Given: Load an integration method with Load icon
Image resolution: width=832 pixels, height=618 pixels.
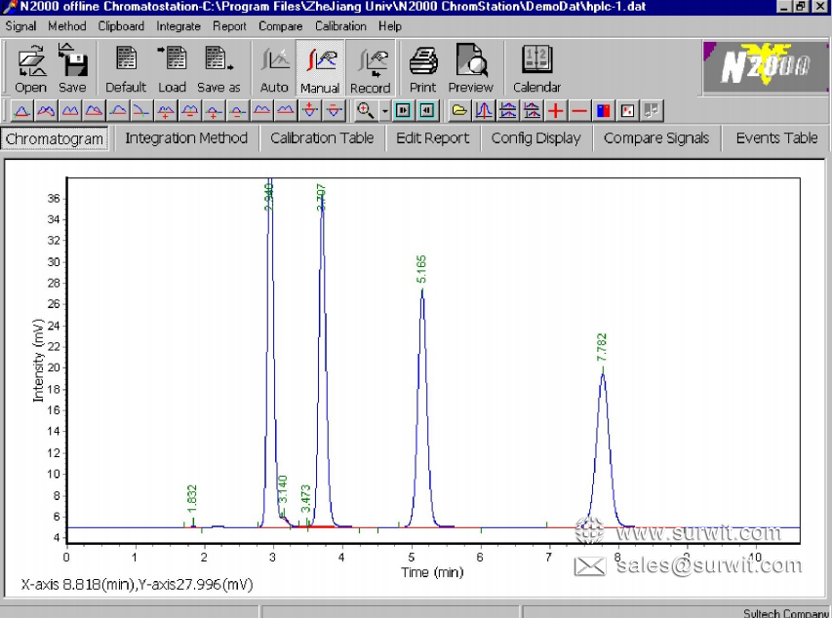Looking at the screenshot, I should 172,68.
